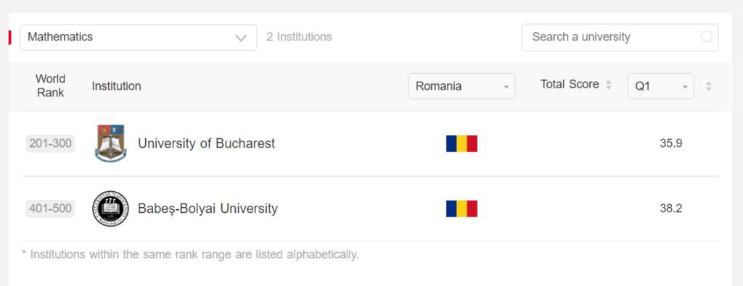Click the Romanian flag beside Babeș-Bolyai University
The height and width of the screenshot is (286, 743).
pyautogui.click(x=461, y=209)
